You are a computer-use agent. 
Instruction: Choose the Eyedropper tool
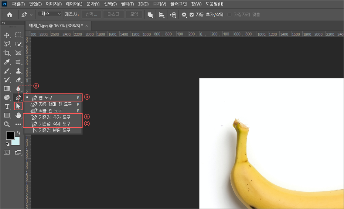[7, 62]
